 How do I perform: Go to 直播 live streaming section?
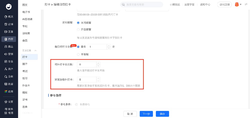tap(9, 32)
